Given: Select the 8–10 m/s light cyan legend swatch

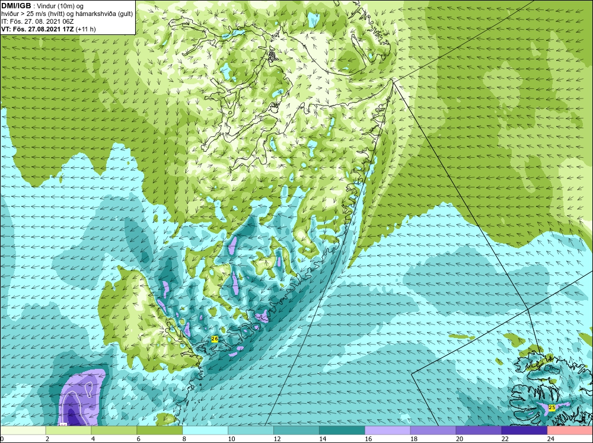Looking at the screenshot, I should coord(205,430).
